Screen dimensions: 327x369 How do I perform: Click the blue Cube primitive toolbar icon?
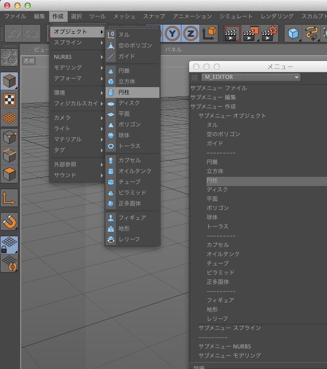coord(293,34)
